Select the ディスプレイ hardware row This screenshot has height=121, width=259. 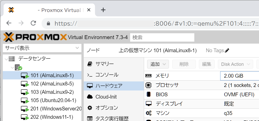point(201,104)
